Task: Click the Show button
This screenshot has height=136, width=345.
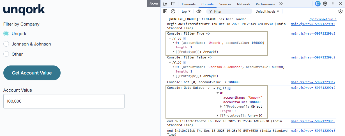Action: click(153, 4)
